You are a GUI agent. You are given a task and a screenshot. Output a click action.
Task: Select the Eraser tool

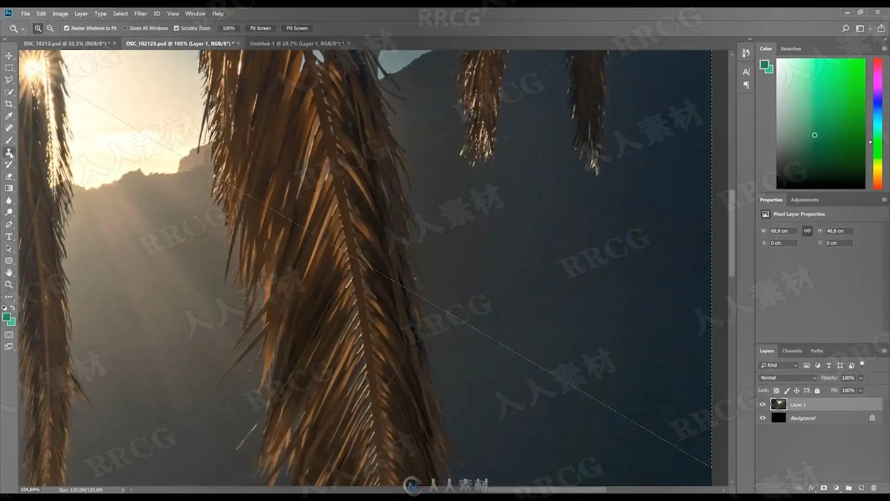[x=9, y=176]
